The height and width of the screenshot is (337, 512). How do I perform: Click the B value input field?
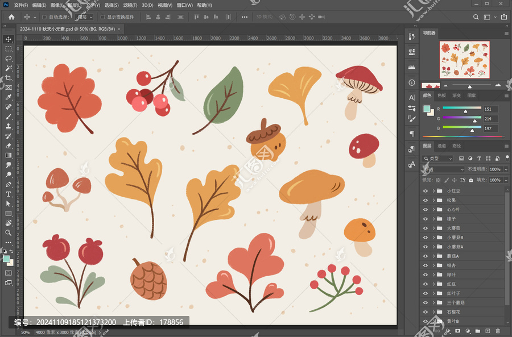click(x=491, y=128)
